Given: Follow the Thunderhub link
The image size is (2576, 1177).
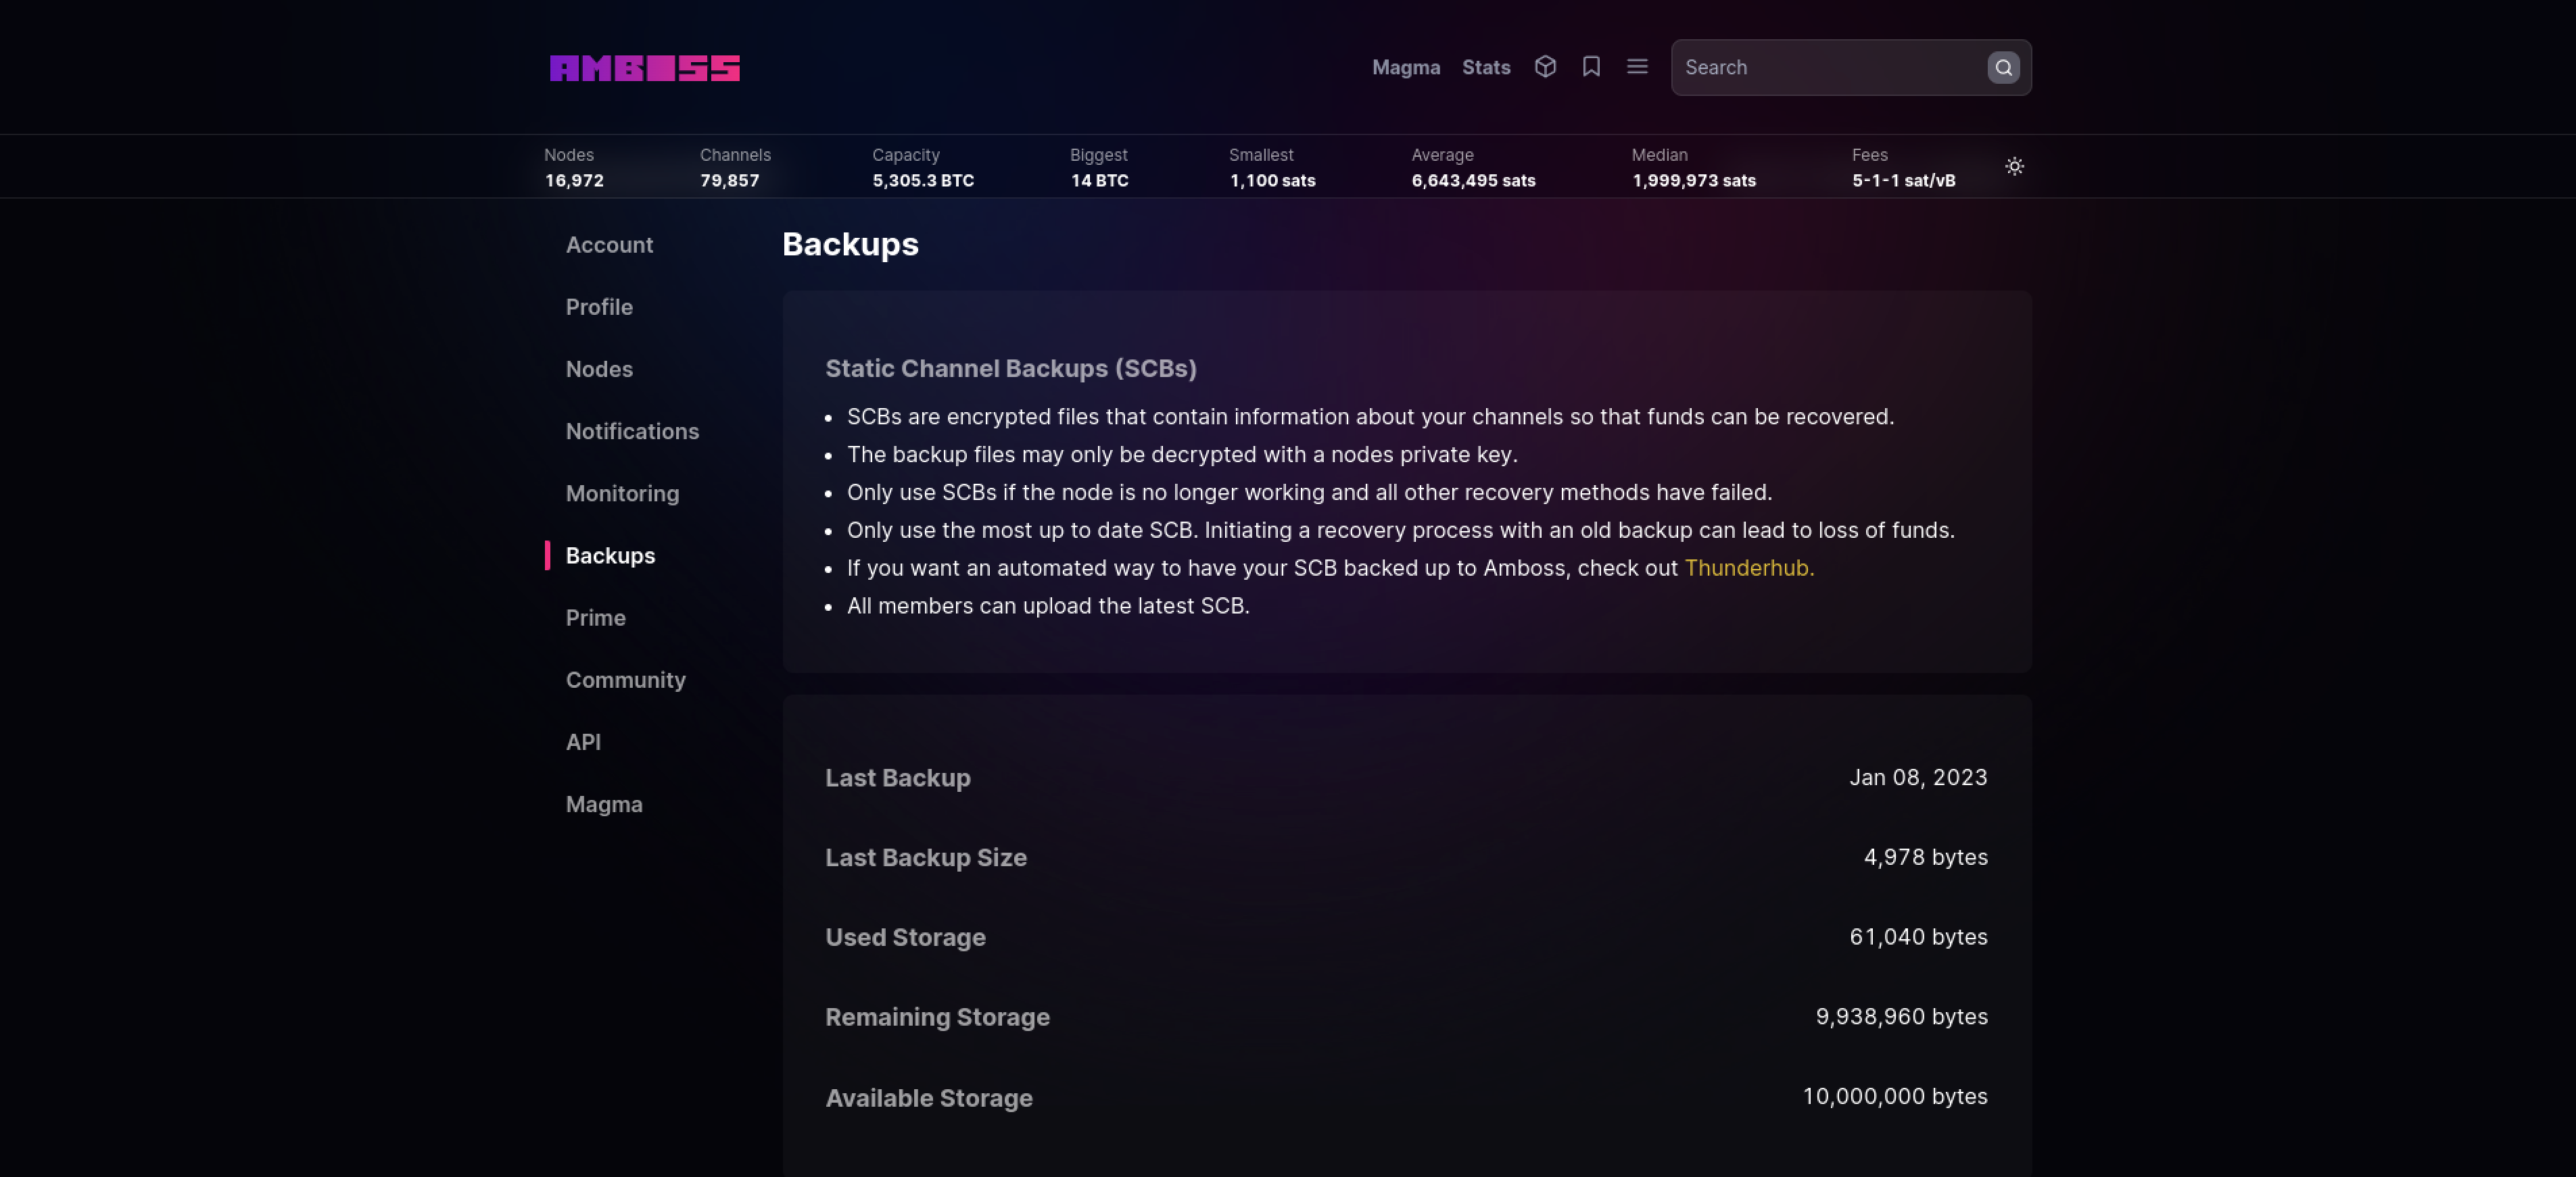Looking at the screenshot, I should [1748, 568].
